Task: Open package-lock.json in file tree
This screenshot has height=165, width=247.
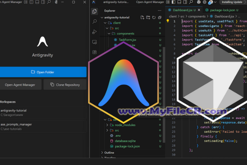Action: [x=127, y=146]
